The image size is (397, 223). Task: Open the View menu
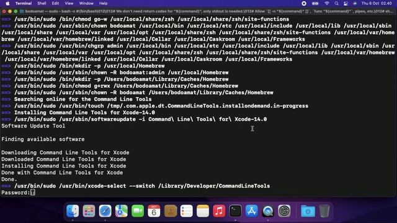pos(69,3)
